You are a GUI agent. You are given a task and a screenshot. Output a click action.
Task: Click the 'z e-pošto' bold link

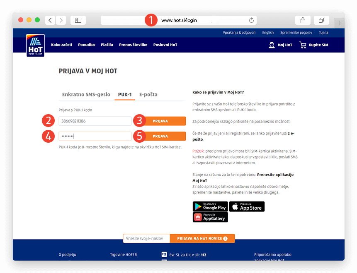point(243,136)
